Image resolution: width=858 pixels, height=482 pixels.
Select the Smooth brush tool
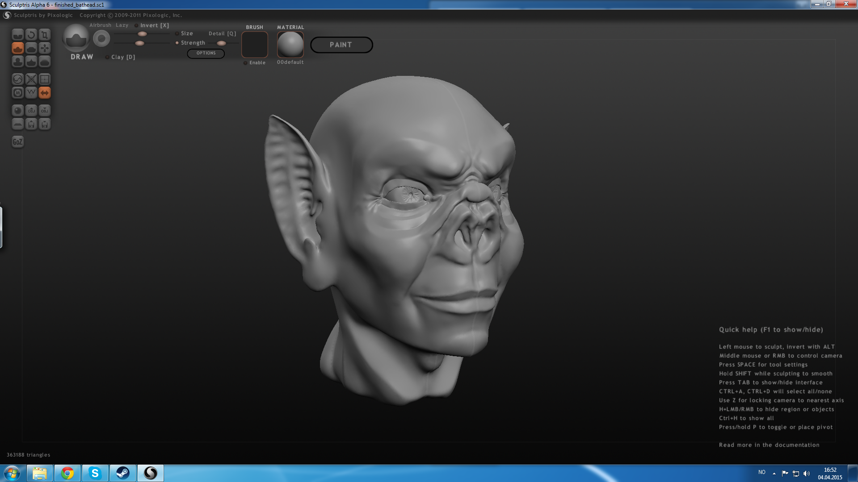pyautogui.click(x=45, y=62)
